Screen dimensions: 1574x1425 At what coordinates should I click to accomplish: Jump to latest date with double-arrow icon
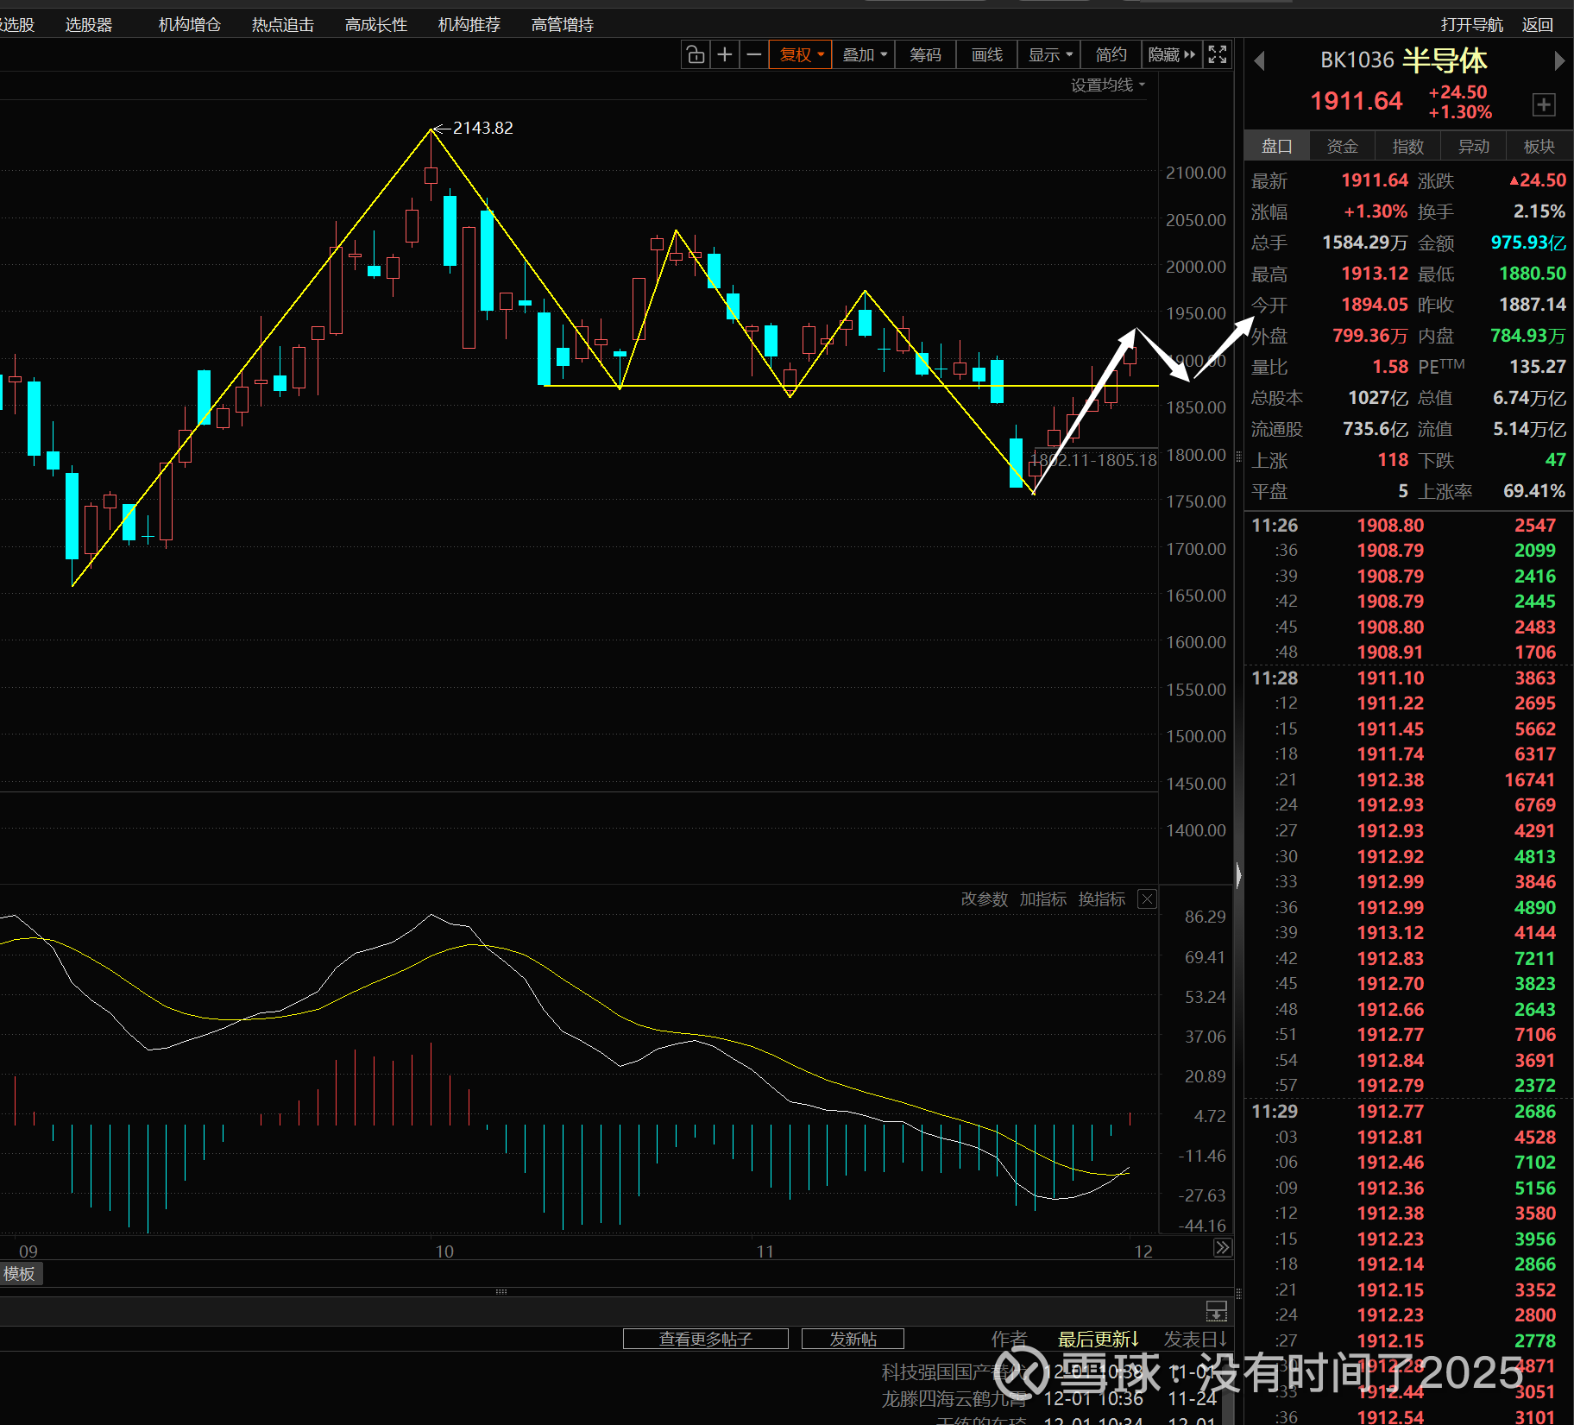point(1223,1247)
